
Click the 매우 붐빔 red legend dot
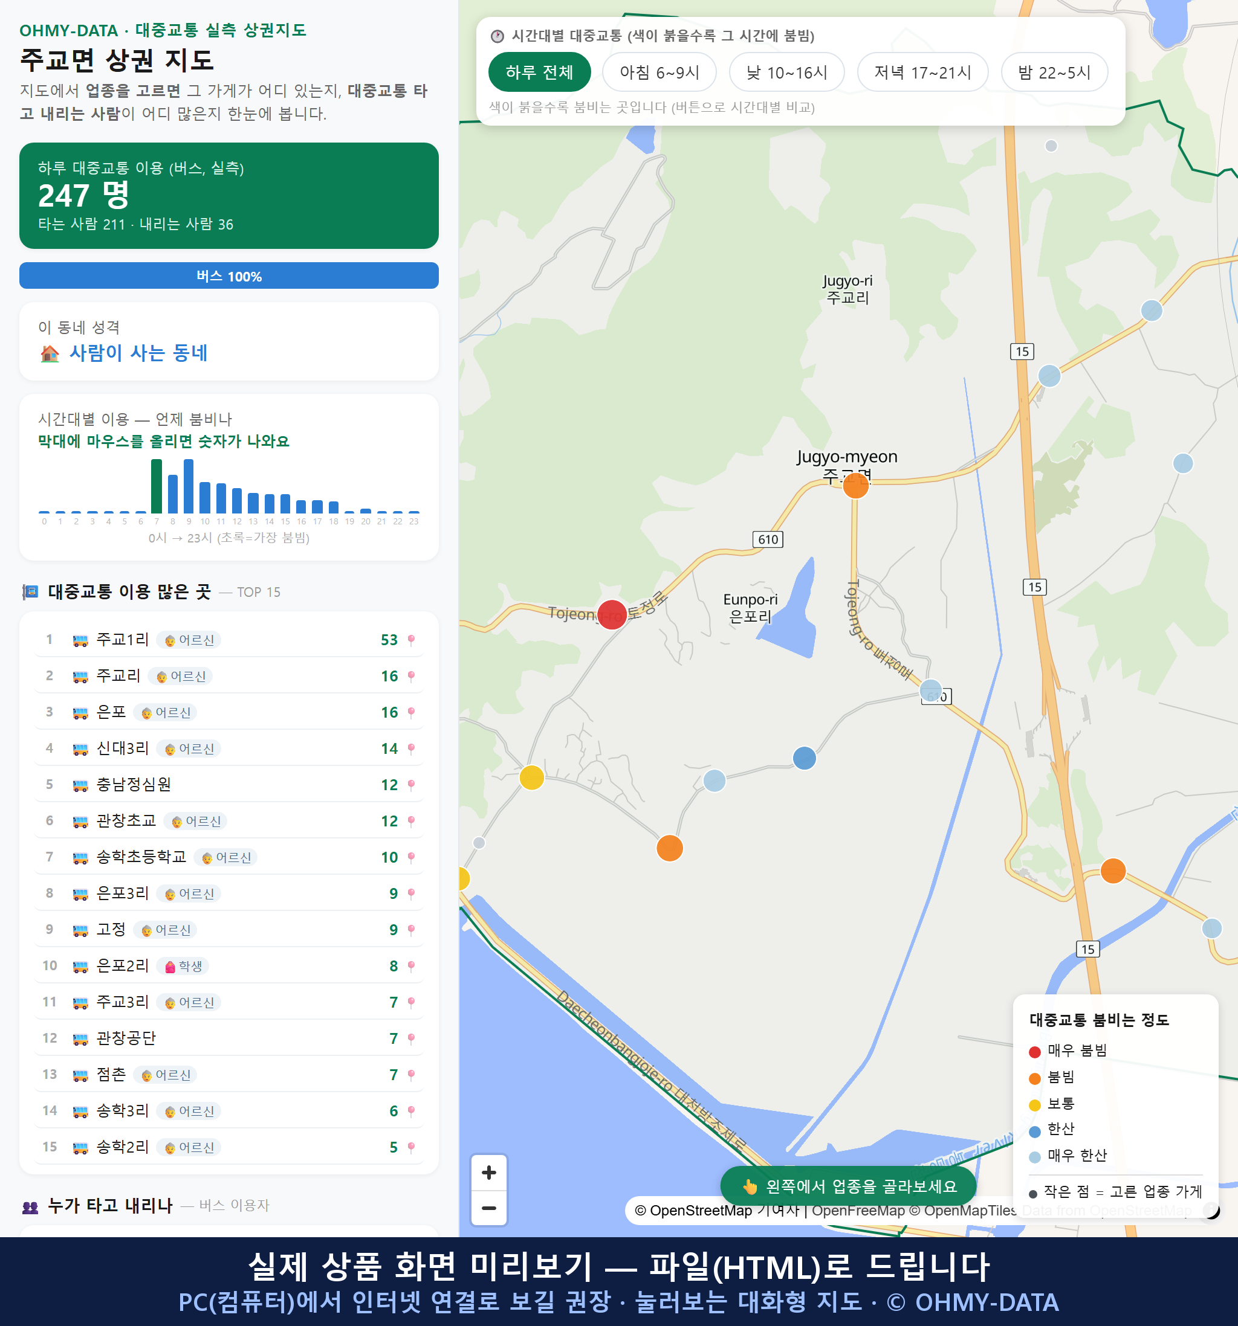(1034, 1052)
